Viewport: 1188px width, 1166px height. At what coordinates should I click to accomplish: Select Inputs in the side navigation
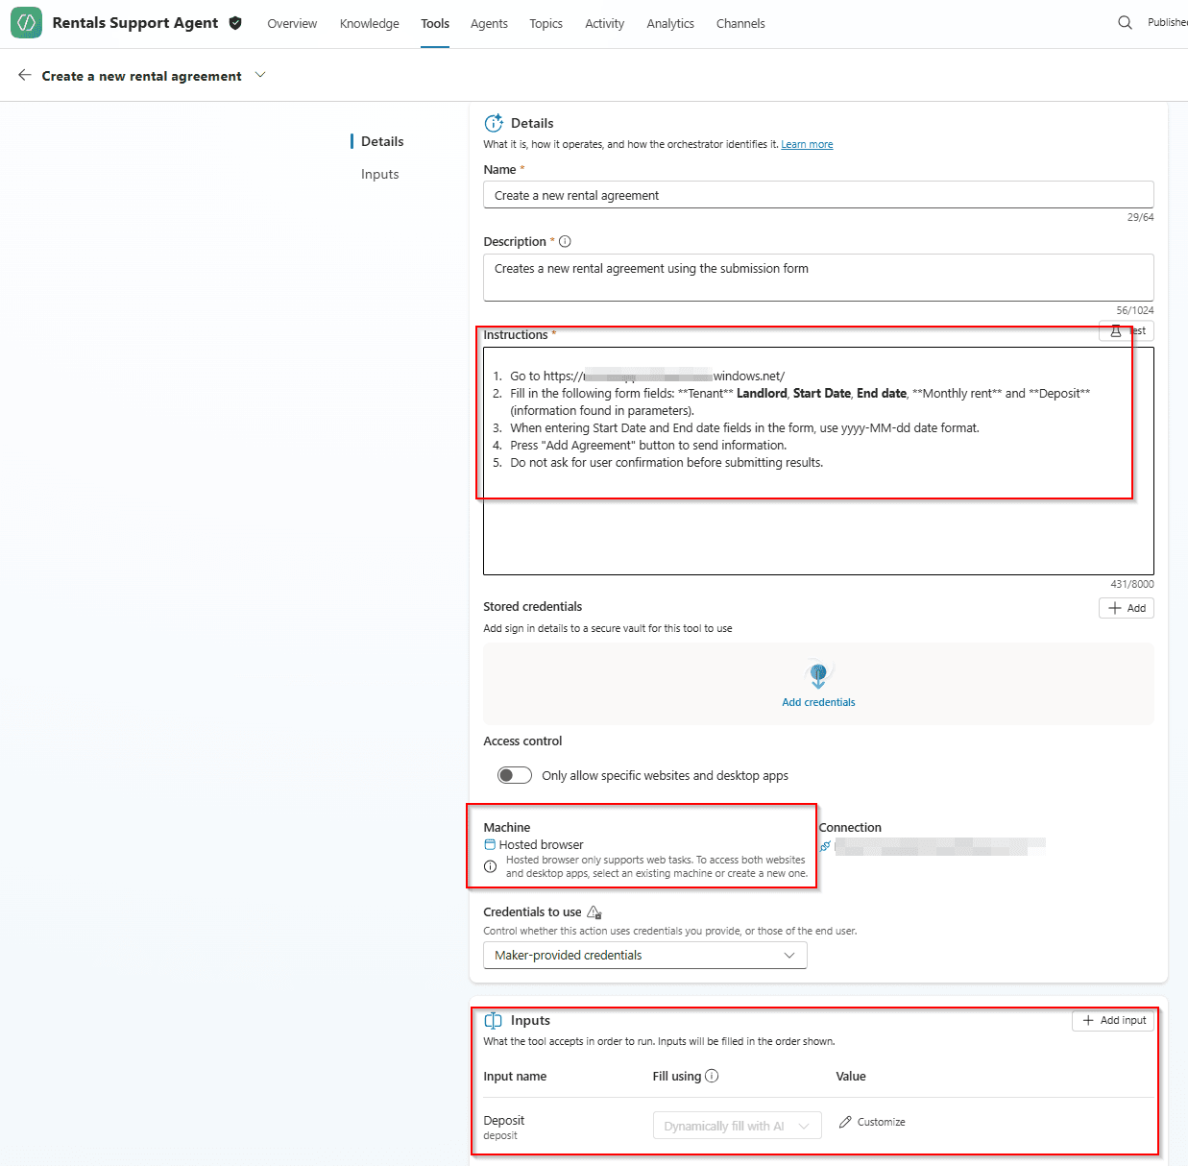coord(379,174)
